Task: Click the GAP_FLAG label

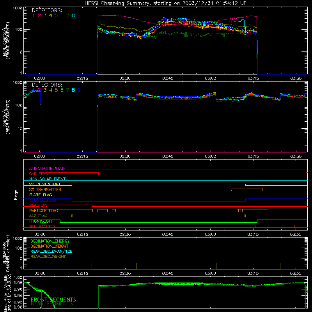Action: click(x=38, y=174)
